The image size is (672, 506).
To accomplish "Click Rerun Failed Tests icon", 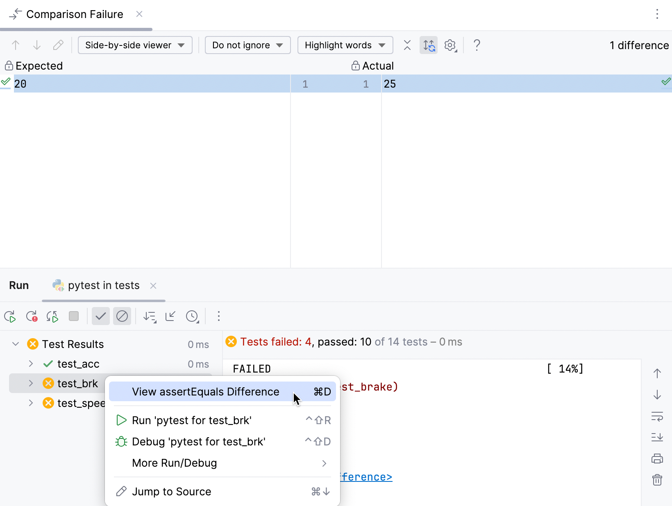I will pos(32,316).
